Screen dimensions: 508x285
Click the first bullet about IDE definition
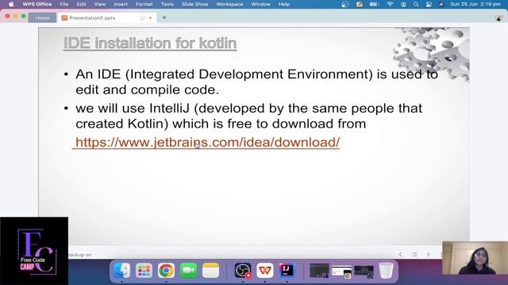256,82
